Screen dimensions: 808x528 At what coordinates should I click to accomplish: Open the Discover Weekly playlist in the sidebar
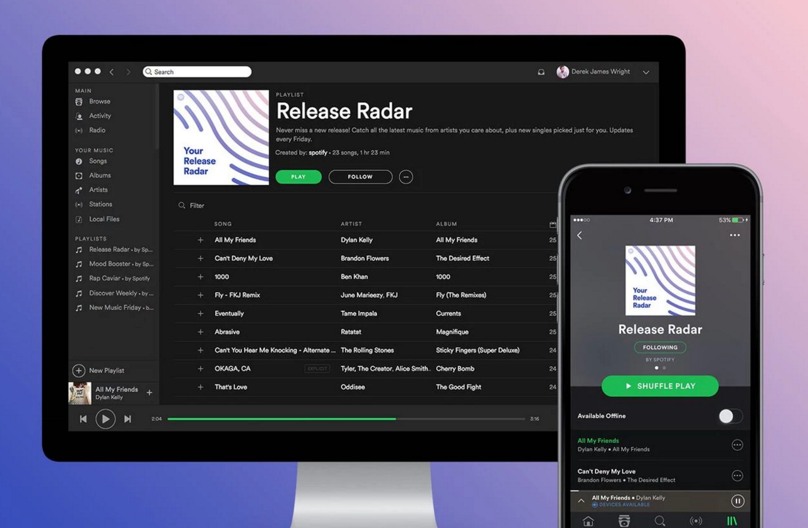point(114,293)
